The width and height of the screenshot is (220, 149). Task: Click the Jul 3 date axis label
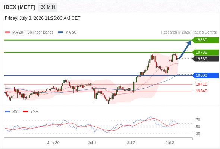170,143
